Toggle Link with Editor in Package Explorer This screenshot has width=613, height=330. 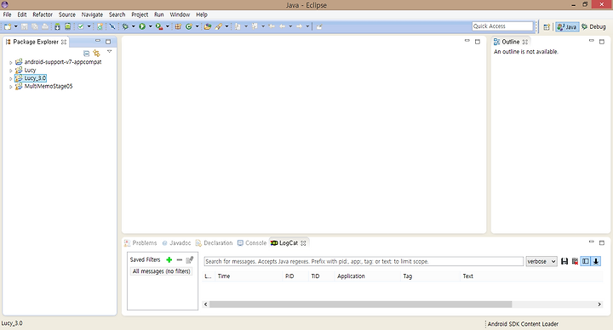click(96, 53)
